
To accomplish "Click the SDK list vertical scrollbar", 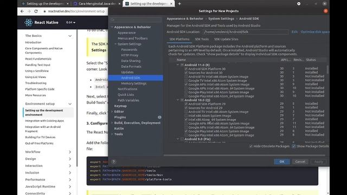I will pos(327,70).
